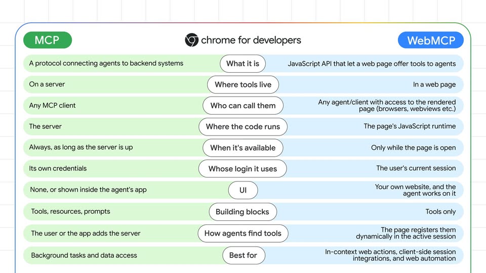Screen dimensions: 486x273
Task: Click 'The user's current session' text
Action: [416, 168]
